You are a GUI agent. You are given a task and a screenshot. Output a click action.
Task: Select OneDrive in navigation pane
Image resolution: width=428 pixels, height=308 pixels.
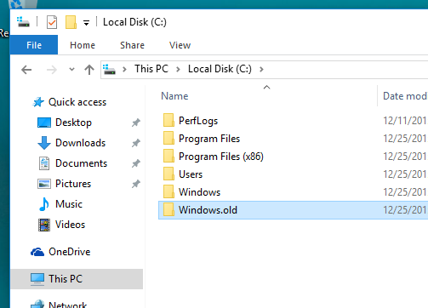[70, 252]
